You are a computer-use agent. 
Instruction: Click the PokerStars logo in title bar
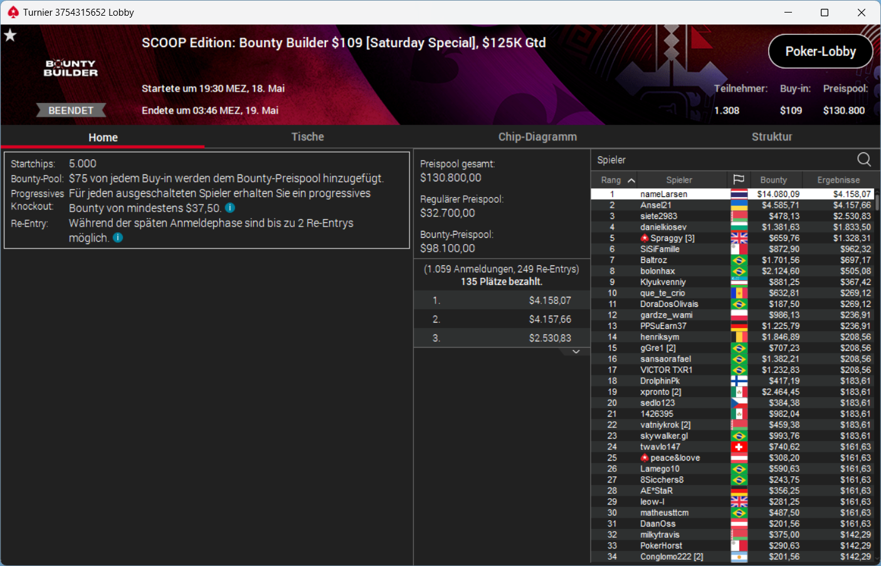(x=13, y=12)
